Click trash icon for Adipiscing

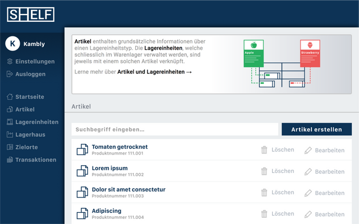264,214
